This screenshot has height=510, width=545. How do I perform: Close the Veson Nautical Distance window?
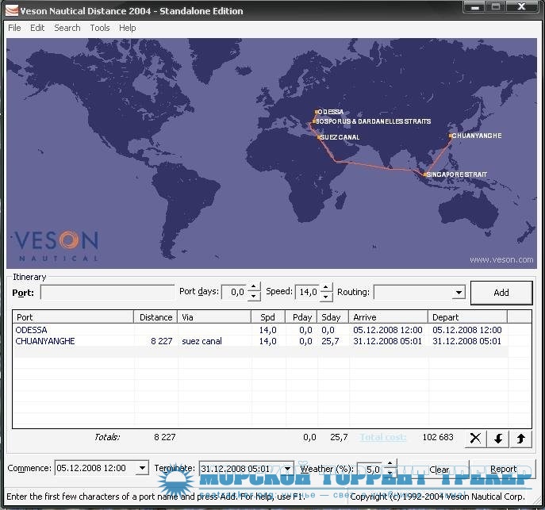521,6
